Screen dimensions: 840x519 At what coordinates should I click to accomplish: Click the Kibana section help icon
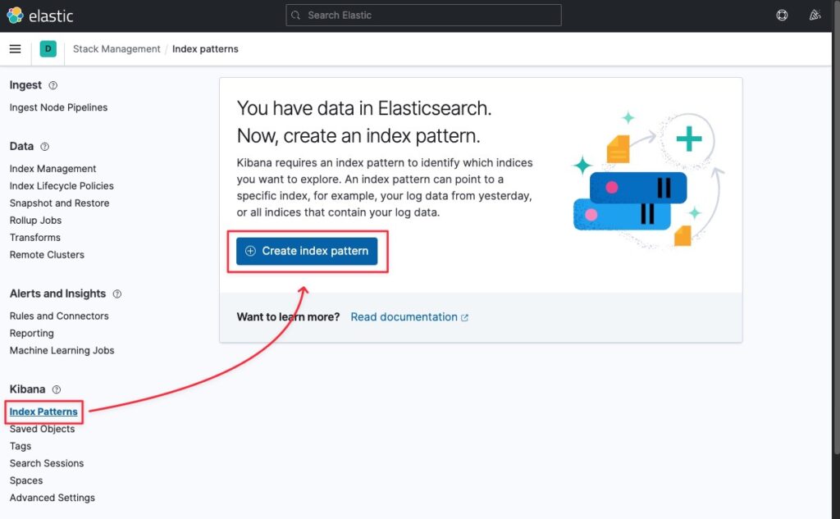click(57, 389)
